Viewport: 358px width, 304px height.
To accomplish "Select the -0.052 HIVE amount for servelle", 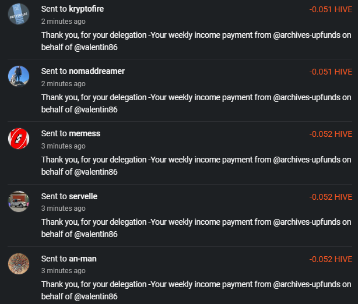I will tap(331, 197).
